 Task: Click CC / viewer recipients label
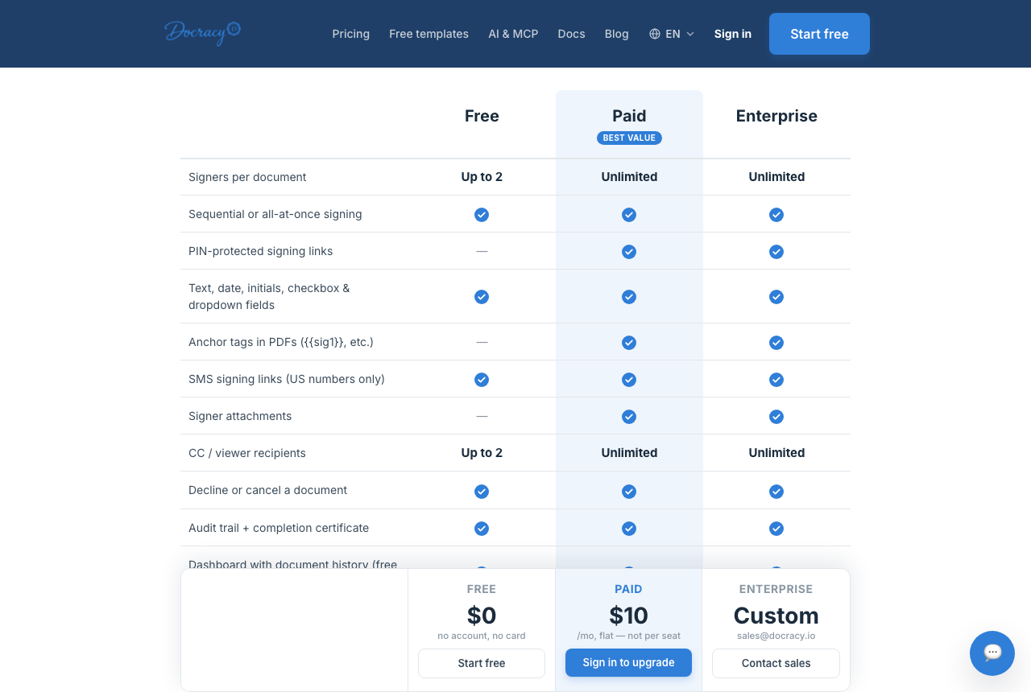click(247, 453)
